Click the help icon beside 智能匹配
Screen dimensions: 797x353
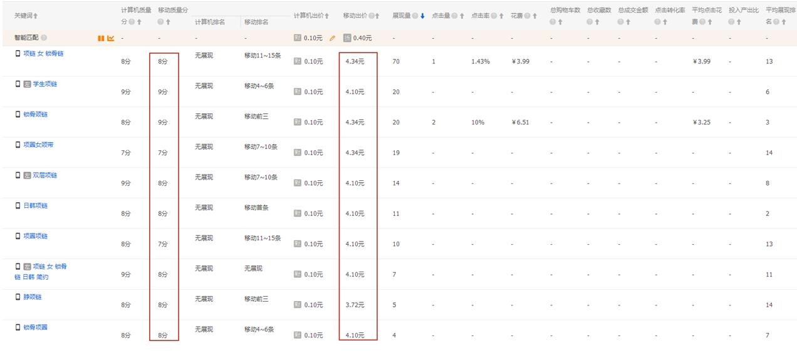pyautogui.click(x=44, y=38)
